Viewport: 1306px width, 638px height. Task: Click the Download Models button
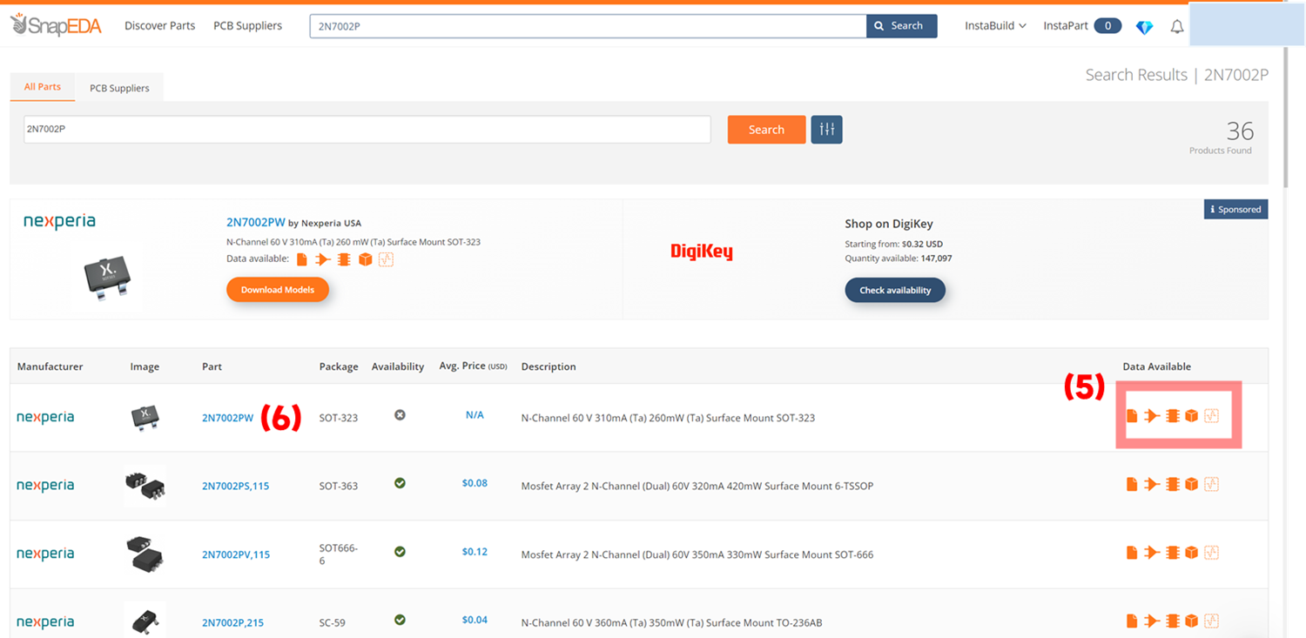pyautogui.click(x=278, y=290)
